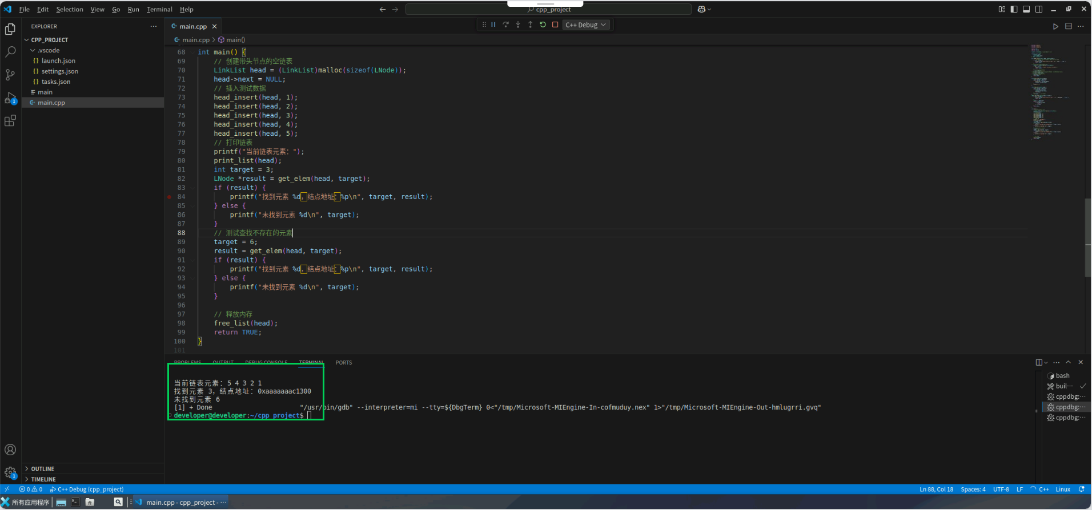Open the View menu
Viewport: 1092px width, 510px height.
click(98, 9)
